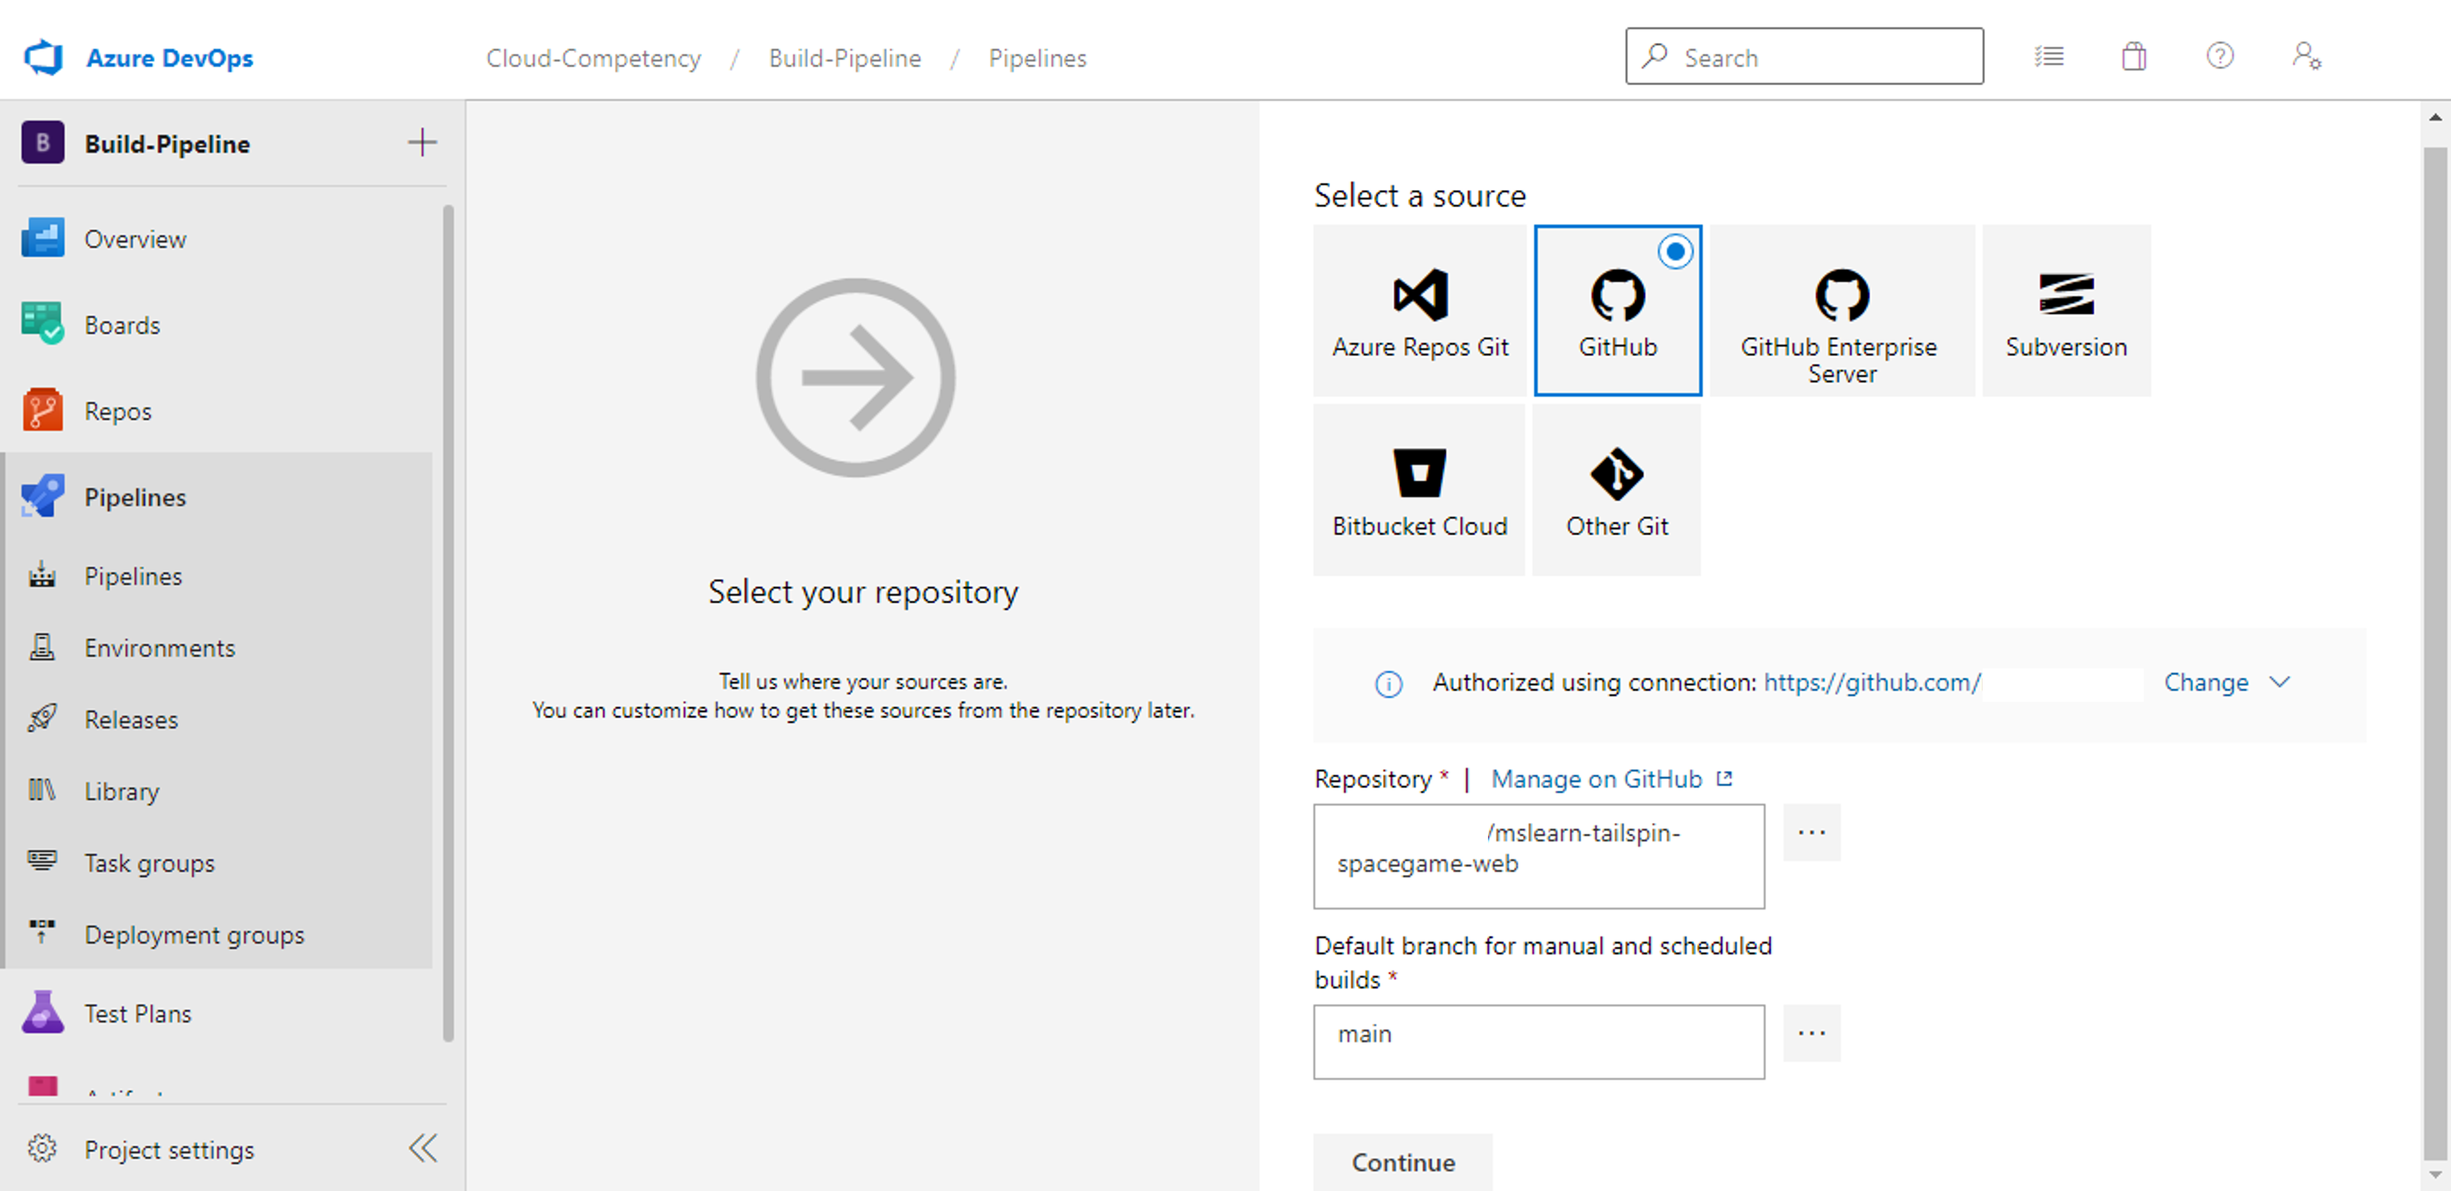Select Bitbucket Cloud as source
Image resolution: width=2451 pixels, height=1191 pixels.
1418,489
